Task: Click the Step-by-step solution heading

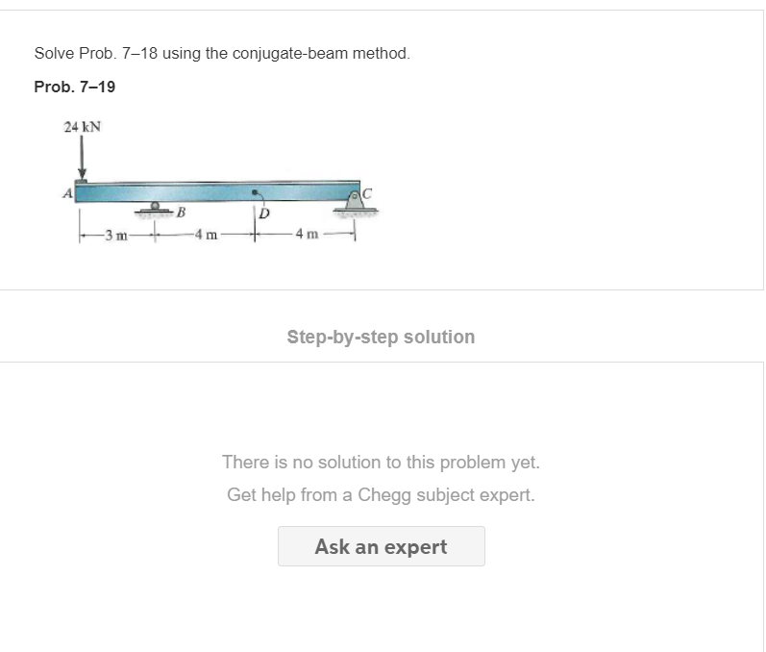Action: pos(381,337)
